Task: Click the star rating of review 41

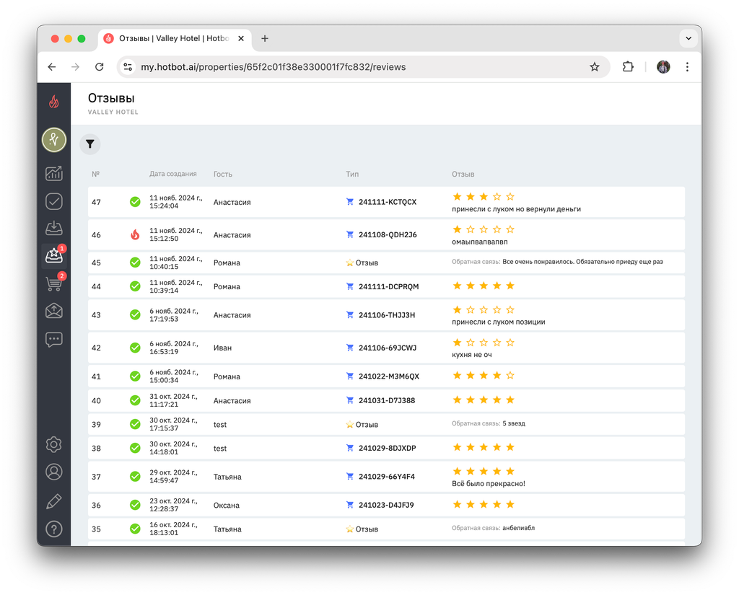Action: tap(483, 376)
